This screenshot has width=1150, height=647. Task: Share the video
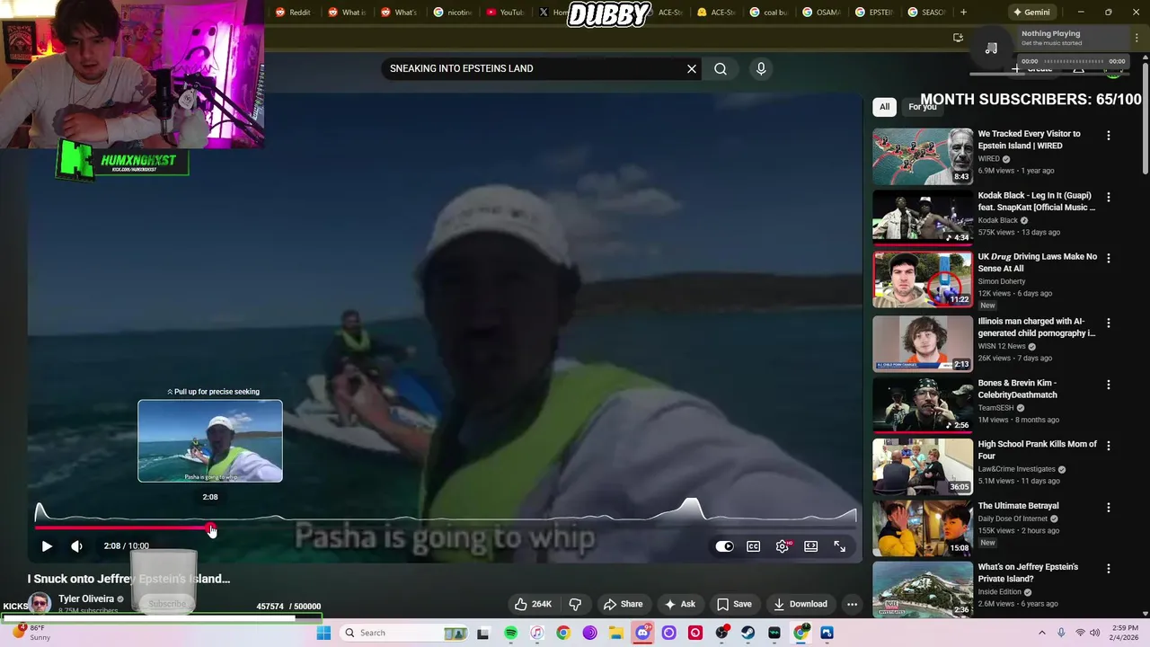coord(623,604)
